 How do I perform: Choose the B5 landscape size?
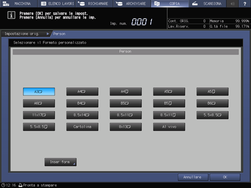click(x=126, y=103)
